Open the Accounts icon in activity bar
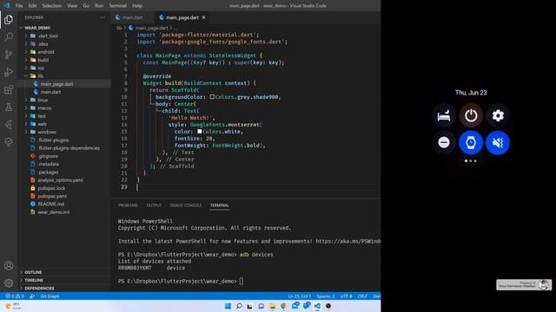This screenshot has height=312, width=556. click(9, 266)
